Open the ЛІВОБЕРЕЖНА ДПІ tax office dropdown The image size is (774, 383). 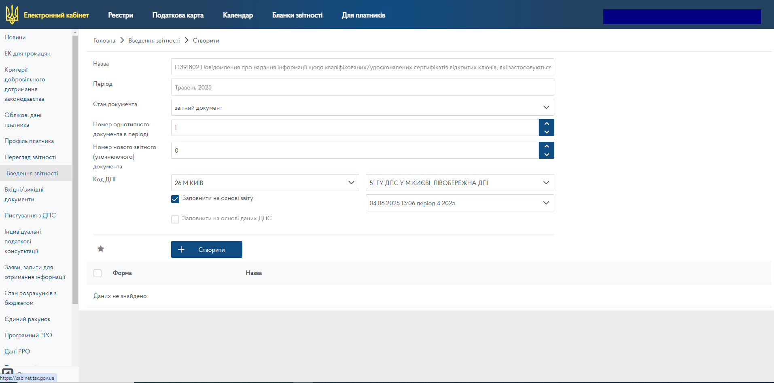pos(546,183)
